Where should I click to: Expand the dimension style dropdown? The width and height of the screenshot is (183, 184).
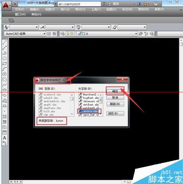[72, 27]
